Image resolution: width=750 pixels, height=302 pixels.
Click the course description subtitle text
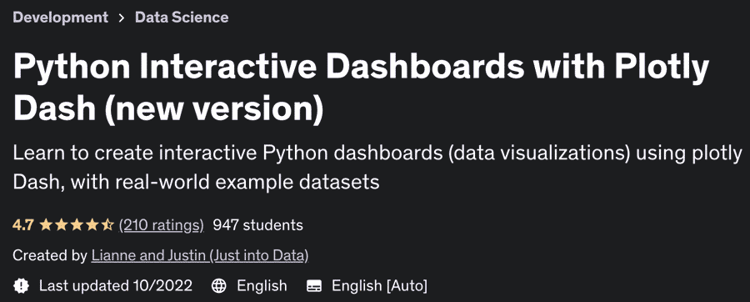coord(377,168)
